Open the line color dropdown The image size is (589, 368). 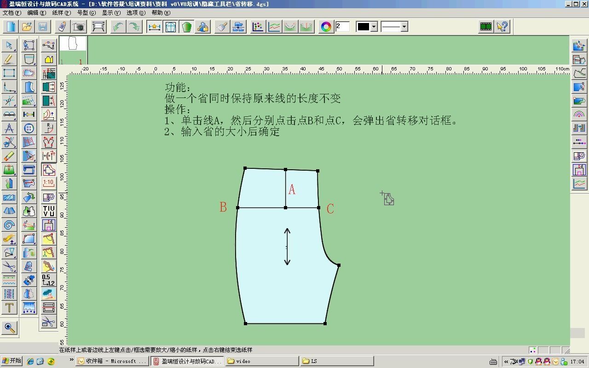(367, 27)
